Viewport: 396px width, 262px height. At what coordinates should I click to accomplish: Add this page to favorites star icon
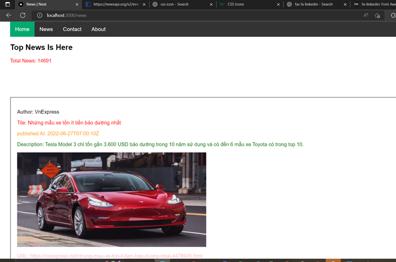(x=378, y=15)
